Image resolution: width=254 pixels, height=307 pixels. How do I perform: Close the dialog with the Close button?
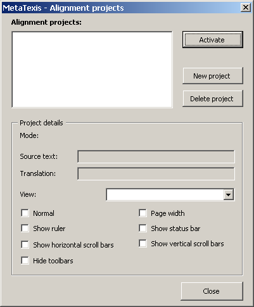coord(212,291)
